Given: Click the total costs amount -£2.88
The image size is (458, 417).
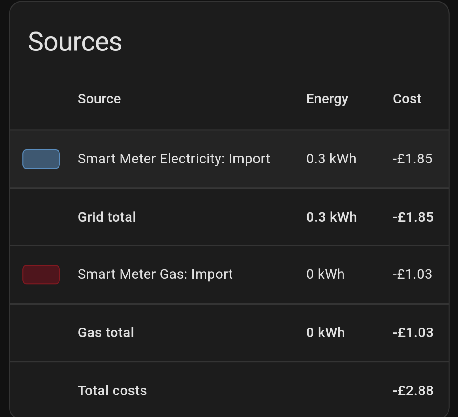Looking at the screenshot, I should (x=413, y=391).
